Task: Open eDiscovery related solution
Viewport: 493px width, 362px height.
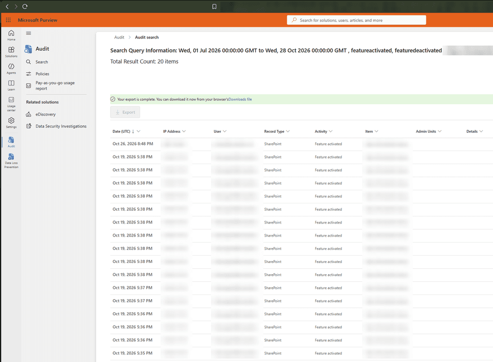Action: pyautogui.click(x=45, y=114)
